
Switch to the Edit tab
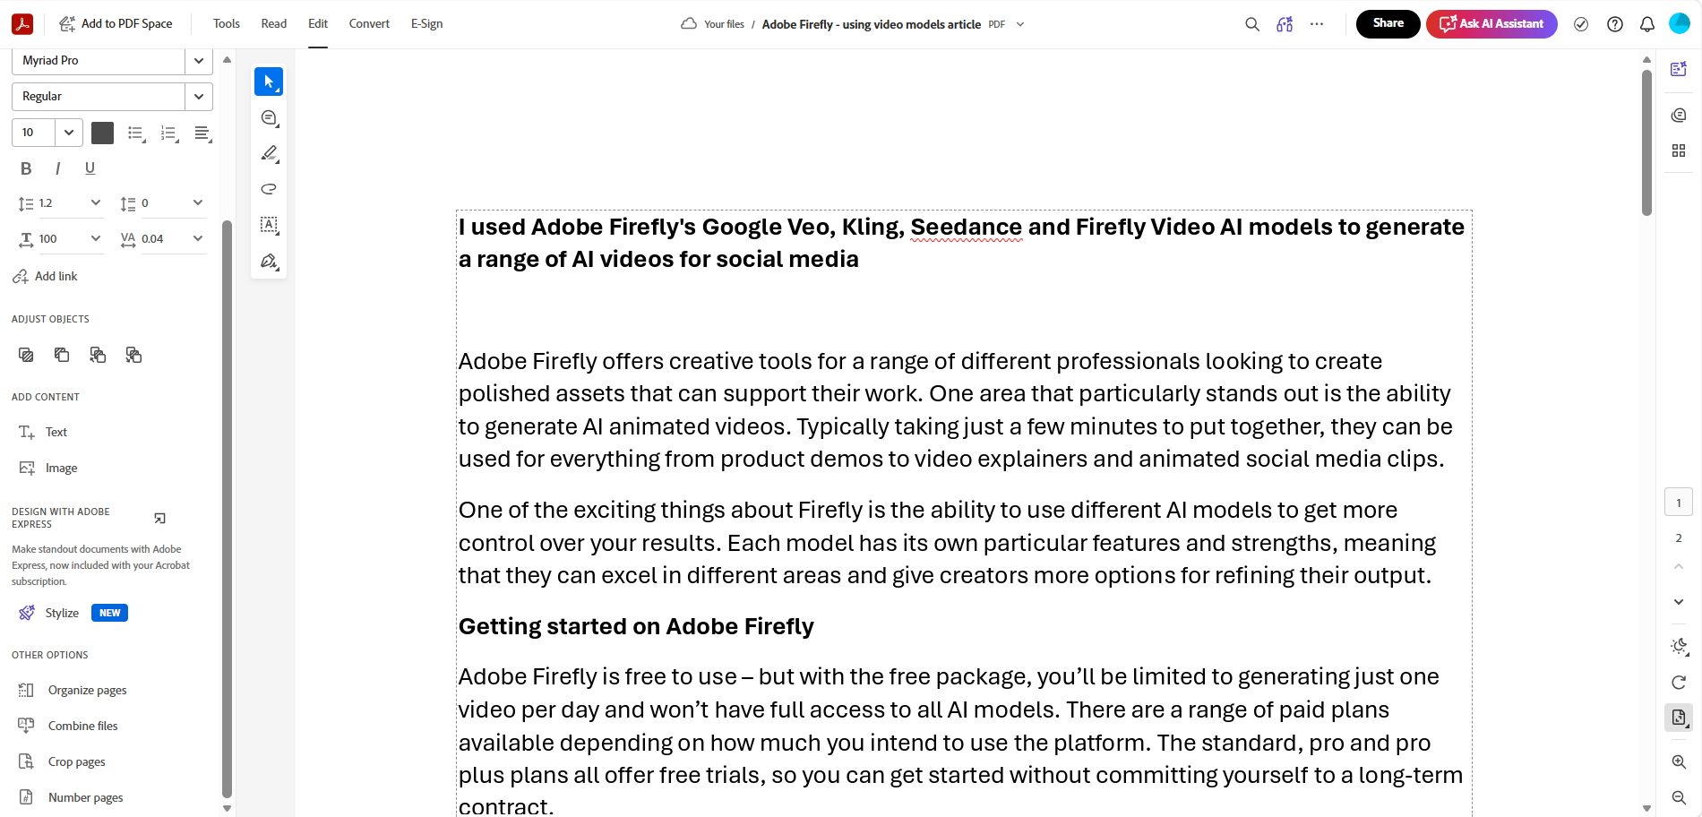click(318, 24)
